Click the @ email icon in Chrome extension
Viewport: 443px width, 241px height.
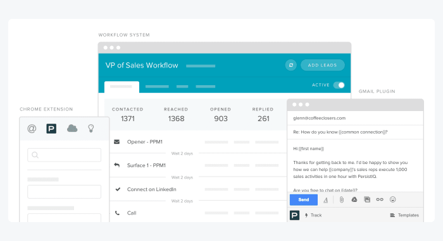(x=32, y=129)
